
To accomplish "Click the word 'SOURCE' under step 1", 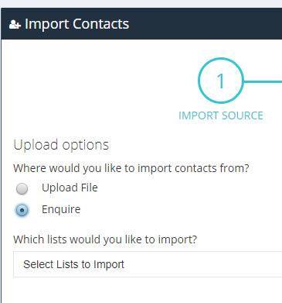I will coord(243,115).
